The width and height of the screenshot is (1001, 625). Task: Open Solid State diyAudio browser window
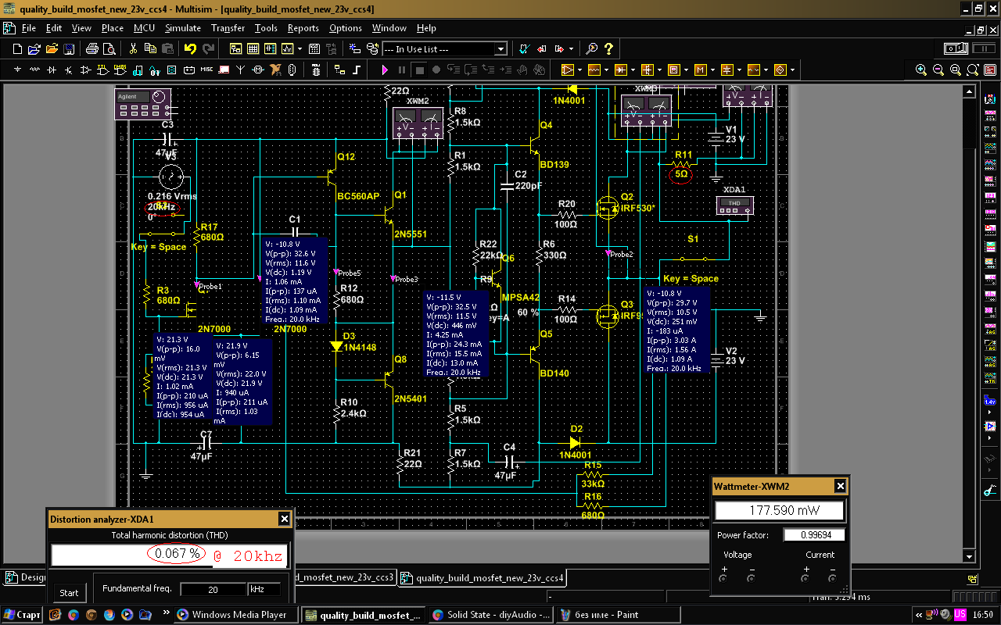tap(491, 615)
